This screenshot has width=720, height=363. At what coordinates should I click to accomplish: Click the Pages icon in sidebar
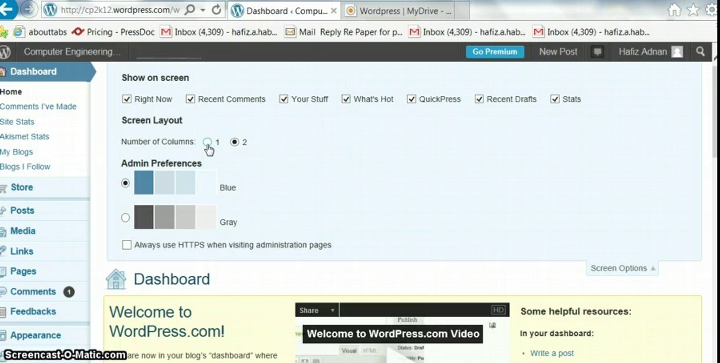click(x=3, y=271)
